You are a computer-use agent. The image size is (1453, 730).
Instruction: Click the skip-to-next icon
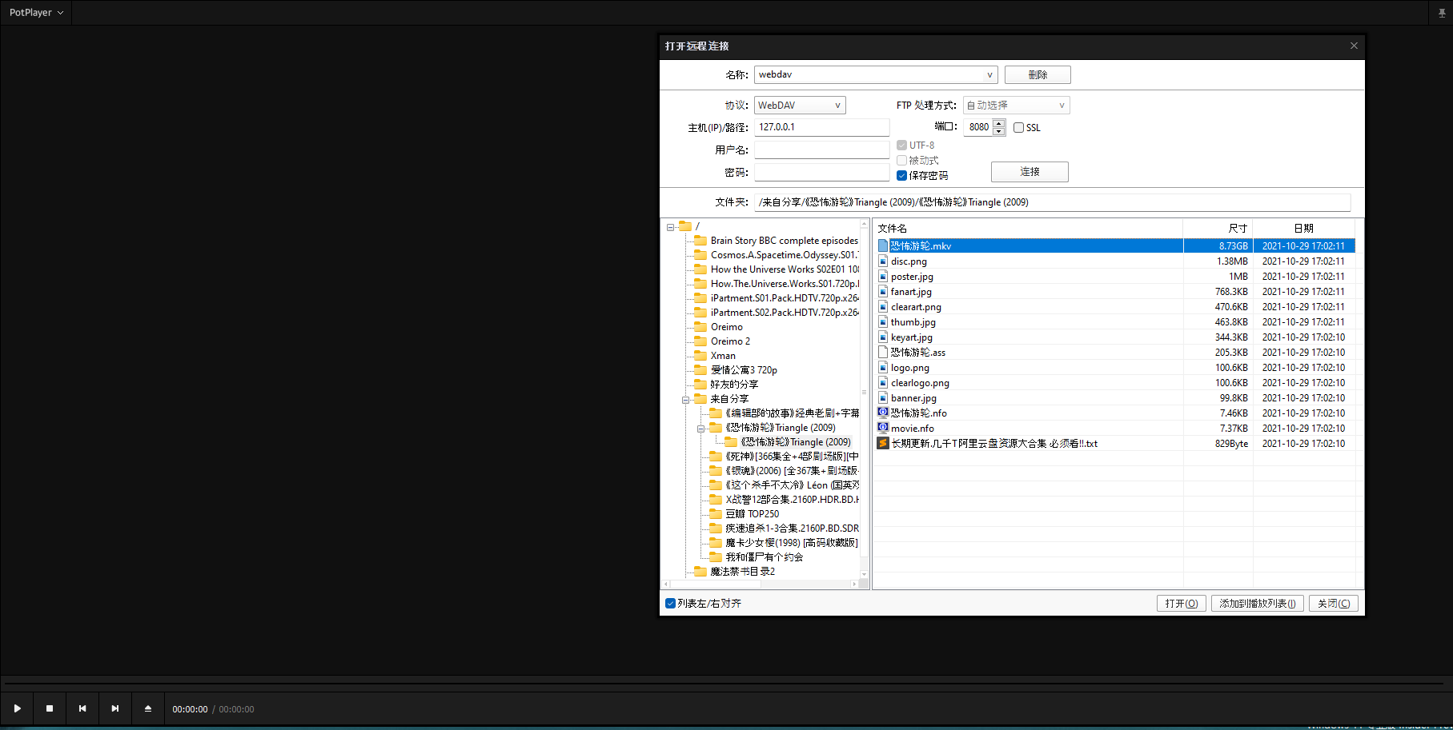pos(114,708)
